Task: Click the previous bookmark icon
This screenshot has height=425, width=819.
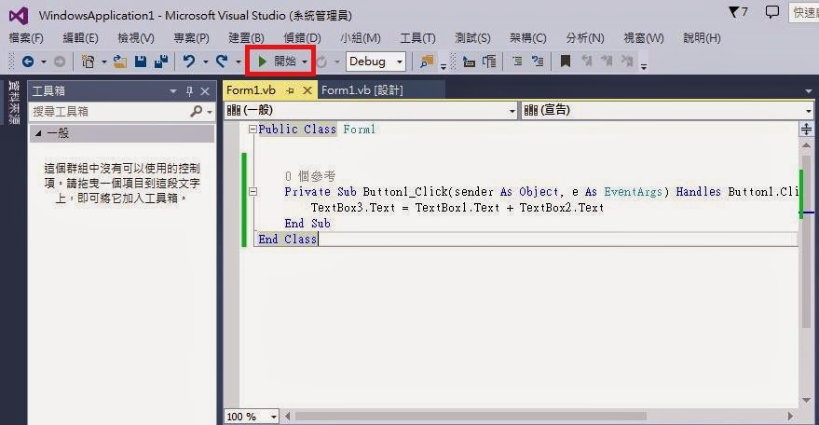Action: coord(587,62)
